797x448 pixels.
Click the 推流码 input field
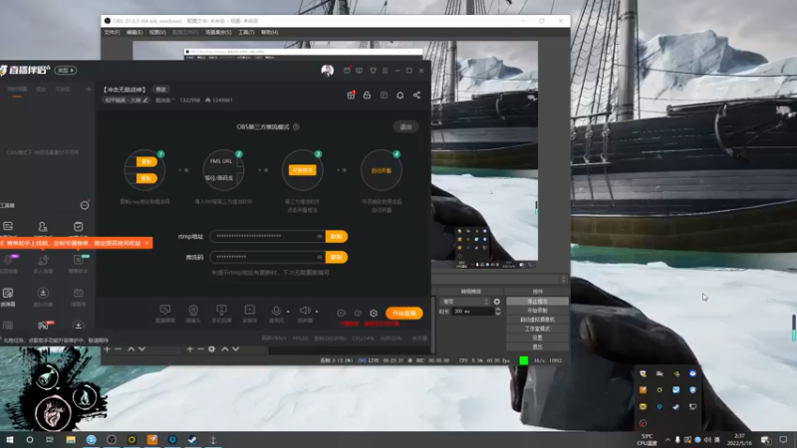coord(268,257)
